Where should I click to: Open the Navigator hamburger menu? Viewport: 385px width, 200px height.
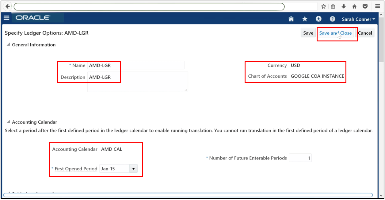[x=6, y=18]
